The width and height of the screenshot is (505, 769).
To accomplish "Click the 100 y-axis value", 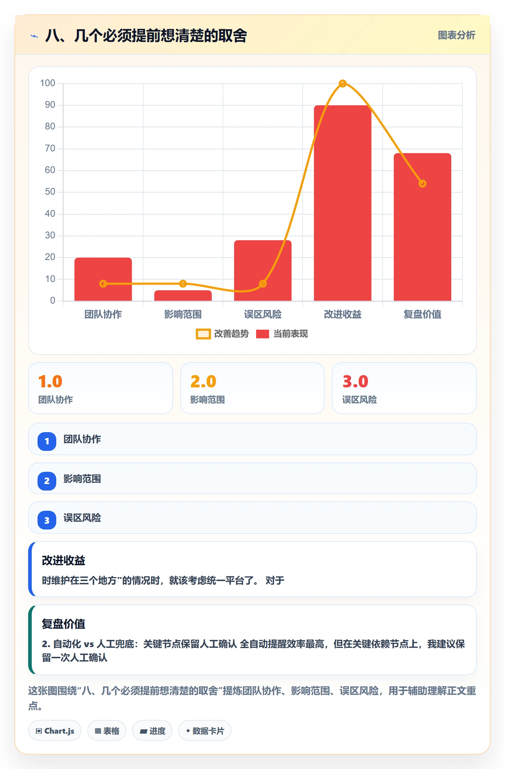I will (48, 83).
